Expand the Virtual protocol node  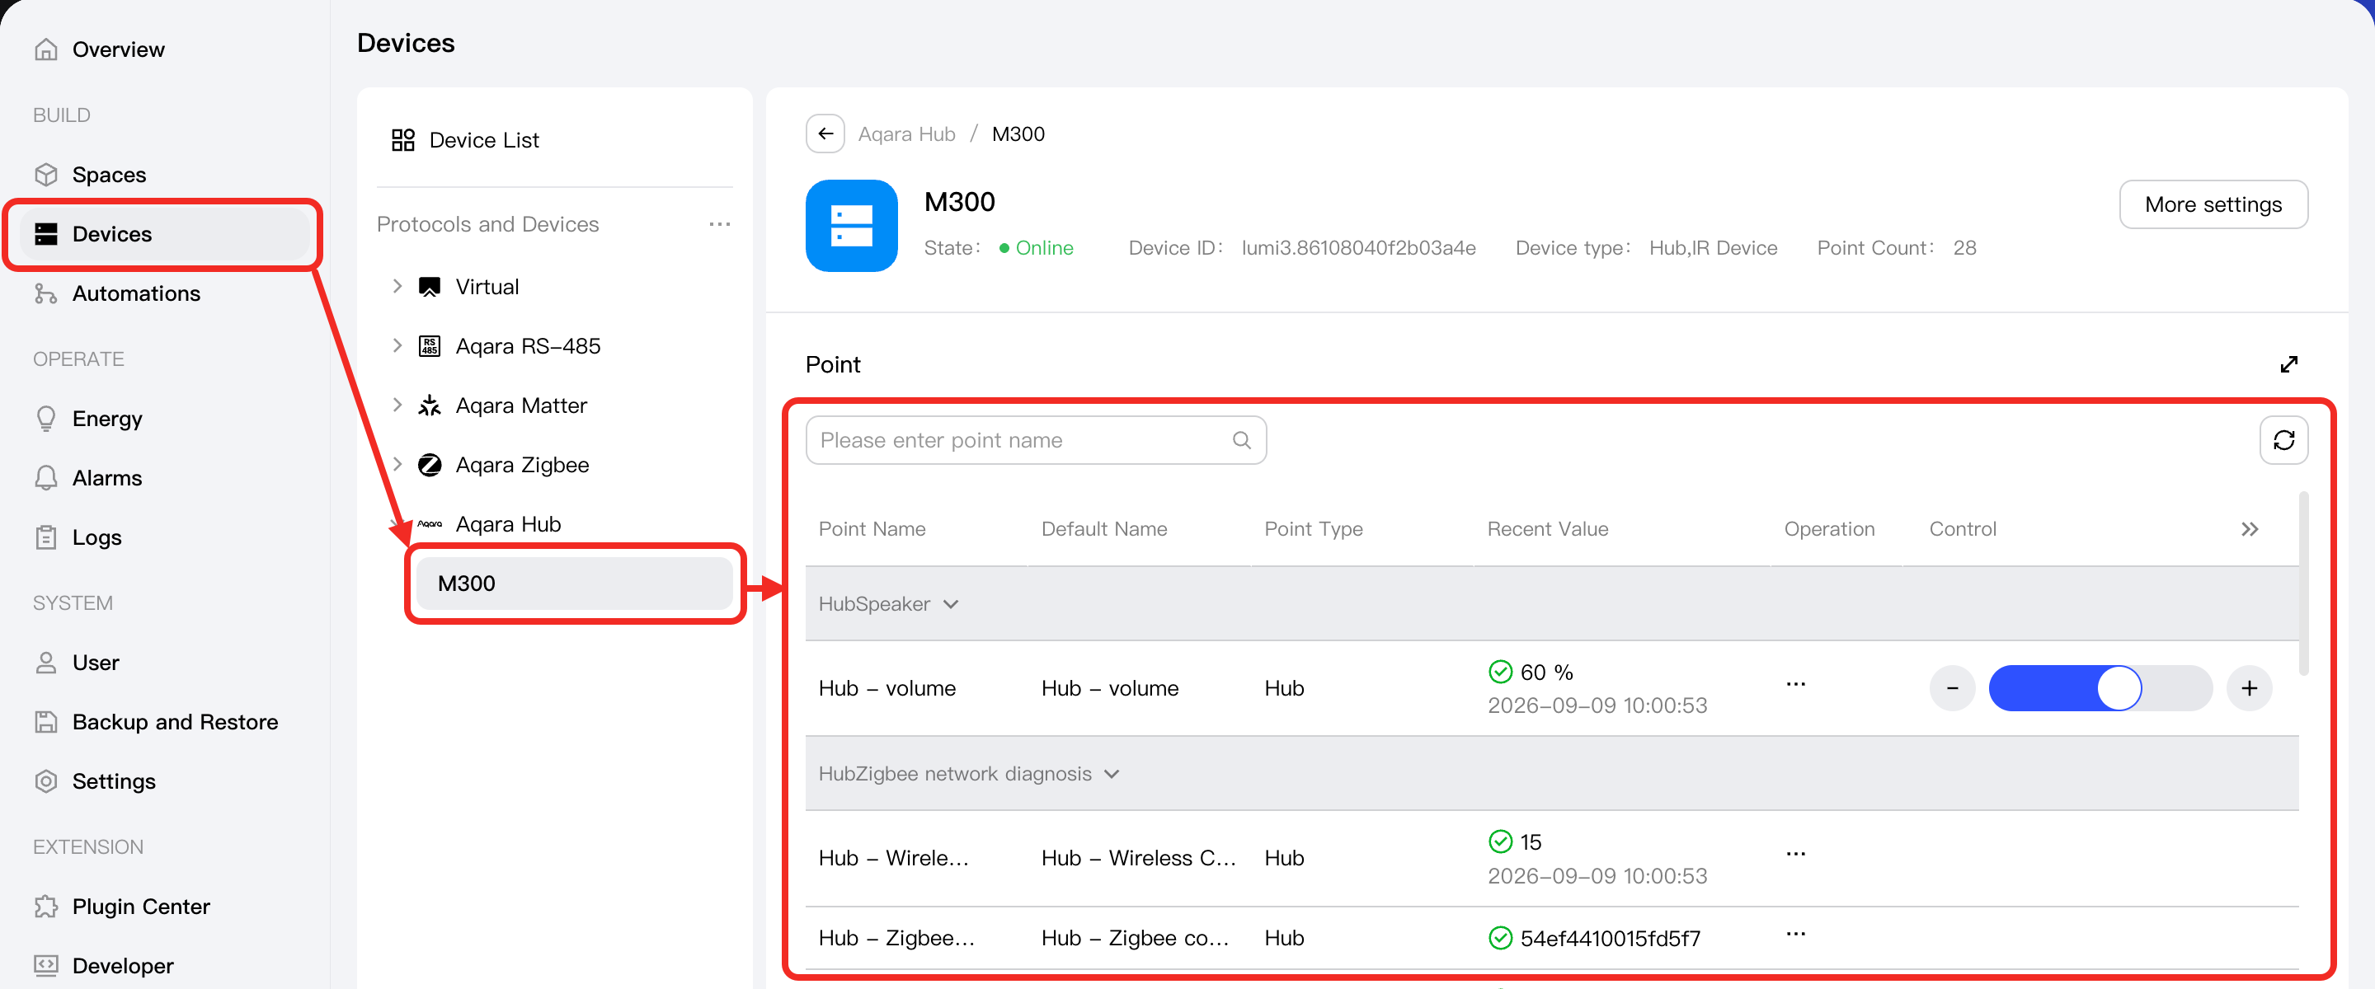(x=397, y=286)
